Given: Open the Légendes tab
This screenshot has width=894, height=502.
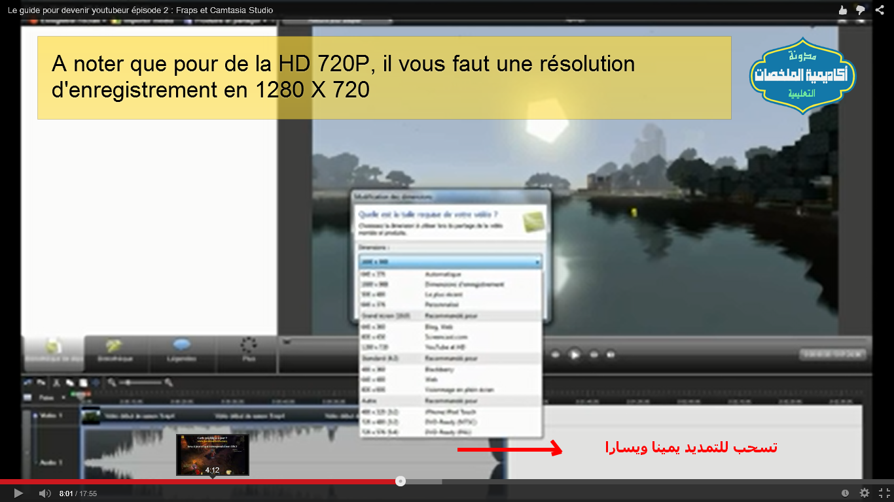Looking at the screenshot, I should click(x=181, y=354).
